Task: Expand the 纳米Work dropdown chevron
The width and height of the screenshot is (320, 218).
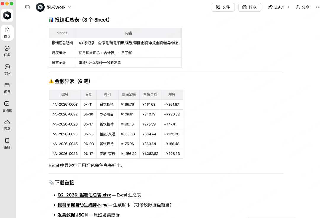Action: 69,7
